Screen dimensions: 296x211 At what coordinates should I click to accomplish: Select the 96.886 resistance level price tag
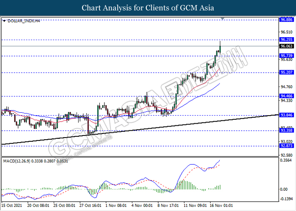coord(286,19)
